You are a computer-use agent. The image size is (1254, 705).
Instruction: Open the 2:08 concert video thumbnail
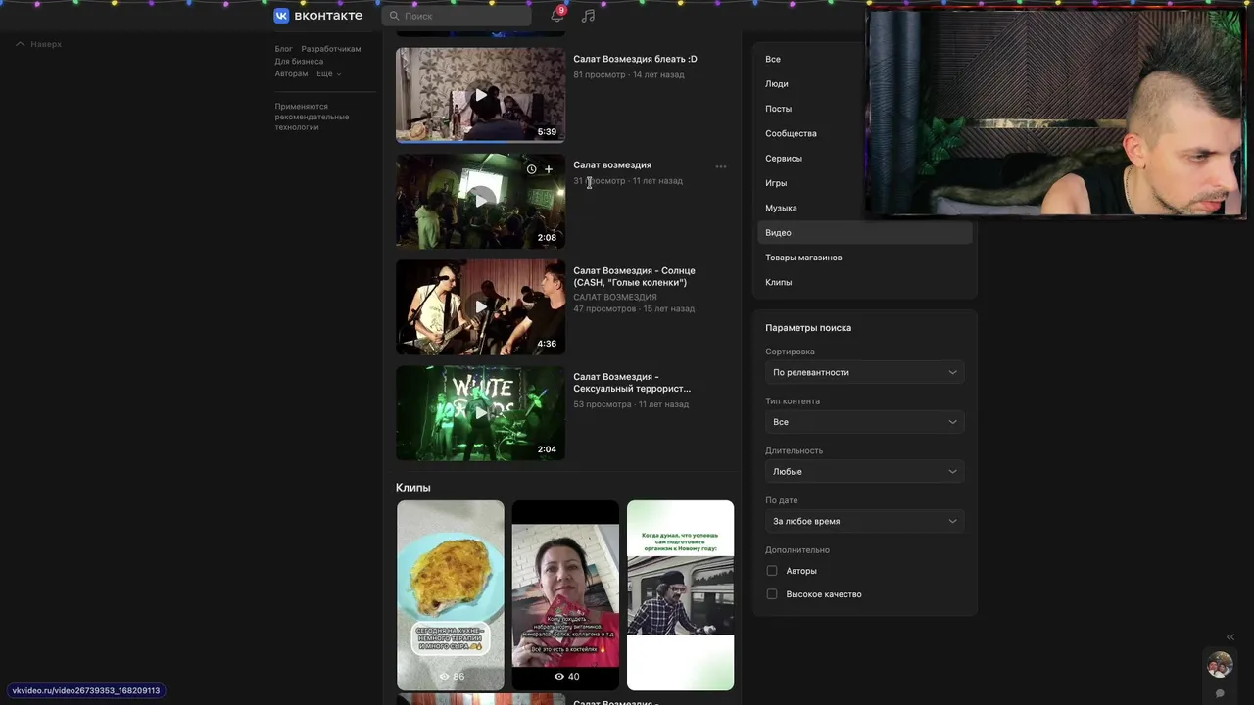pyautogui.click(x=480, y=201)
